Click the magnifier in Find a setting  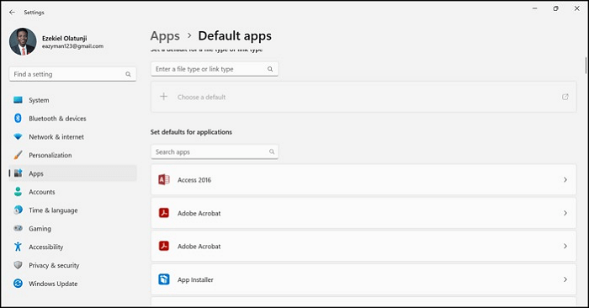[x=128, y=74]
